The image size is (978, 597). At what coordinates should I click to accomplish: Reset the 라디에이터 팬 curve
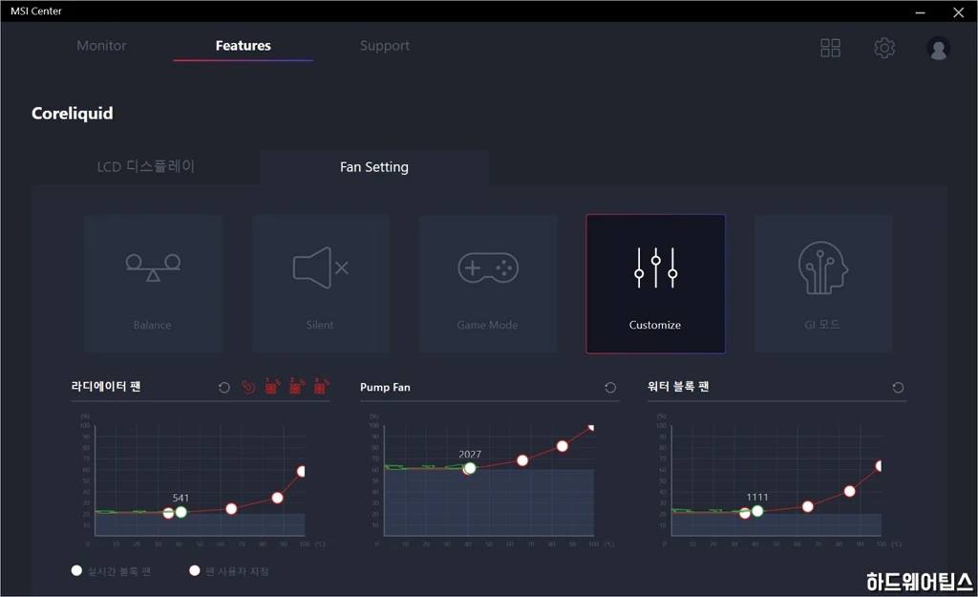(223, 388)
